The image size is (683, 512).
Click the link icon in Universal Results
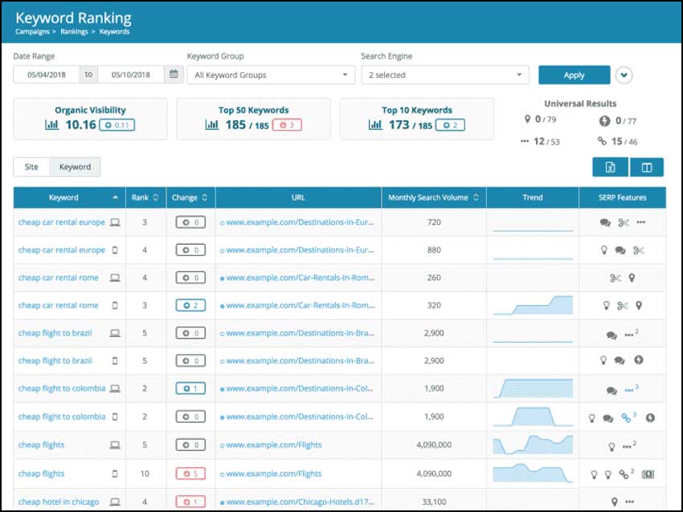(603, 142)
